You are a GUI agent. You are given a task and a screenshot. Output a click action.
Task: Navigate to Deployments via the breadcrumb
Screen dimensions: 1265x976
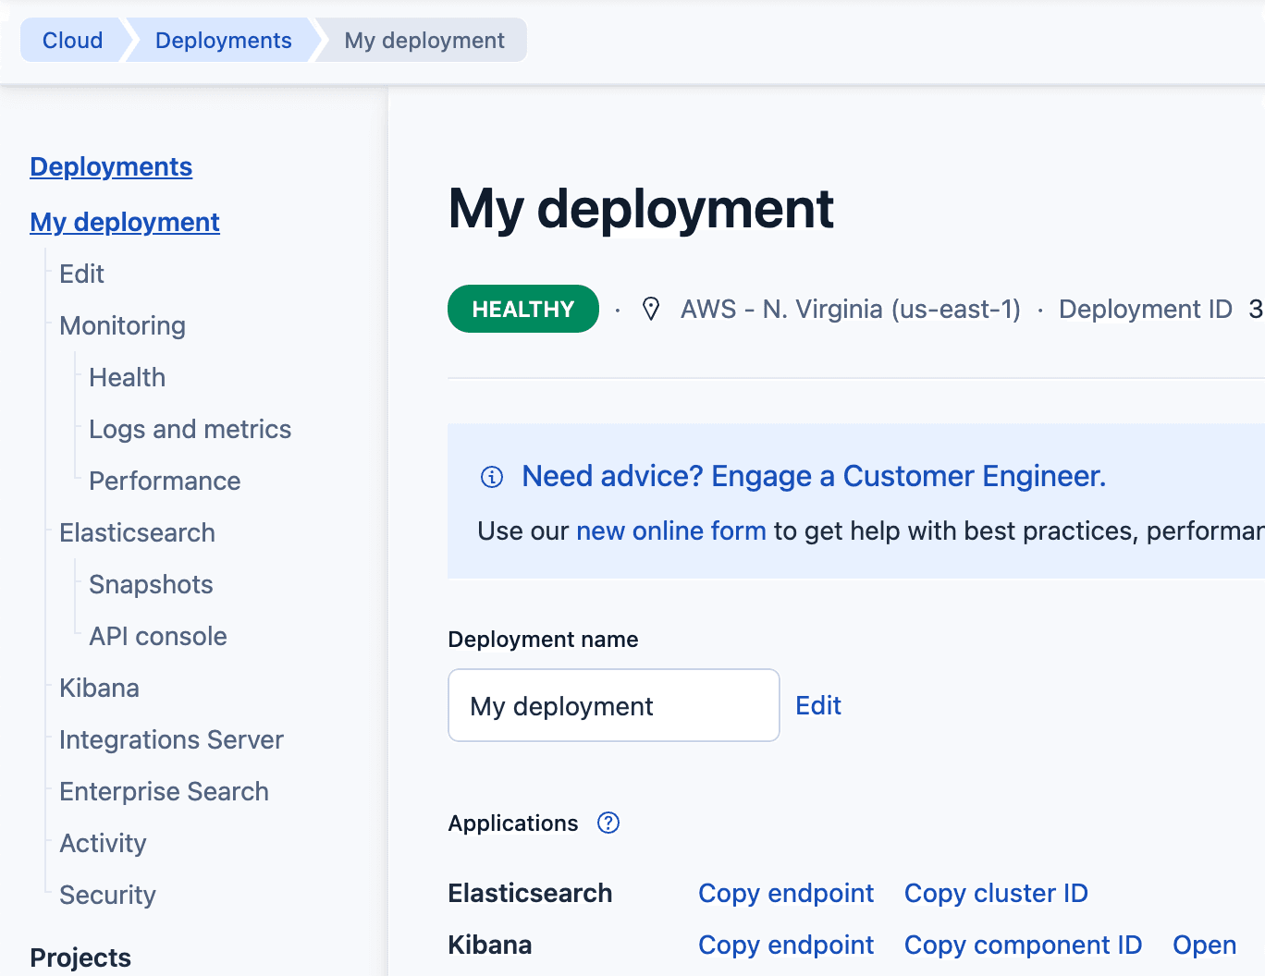tap(222, 40)
